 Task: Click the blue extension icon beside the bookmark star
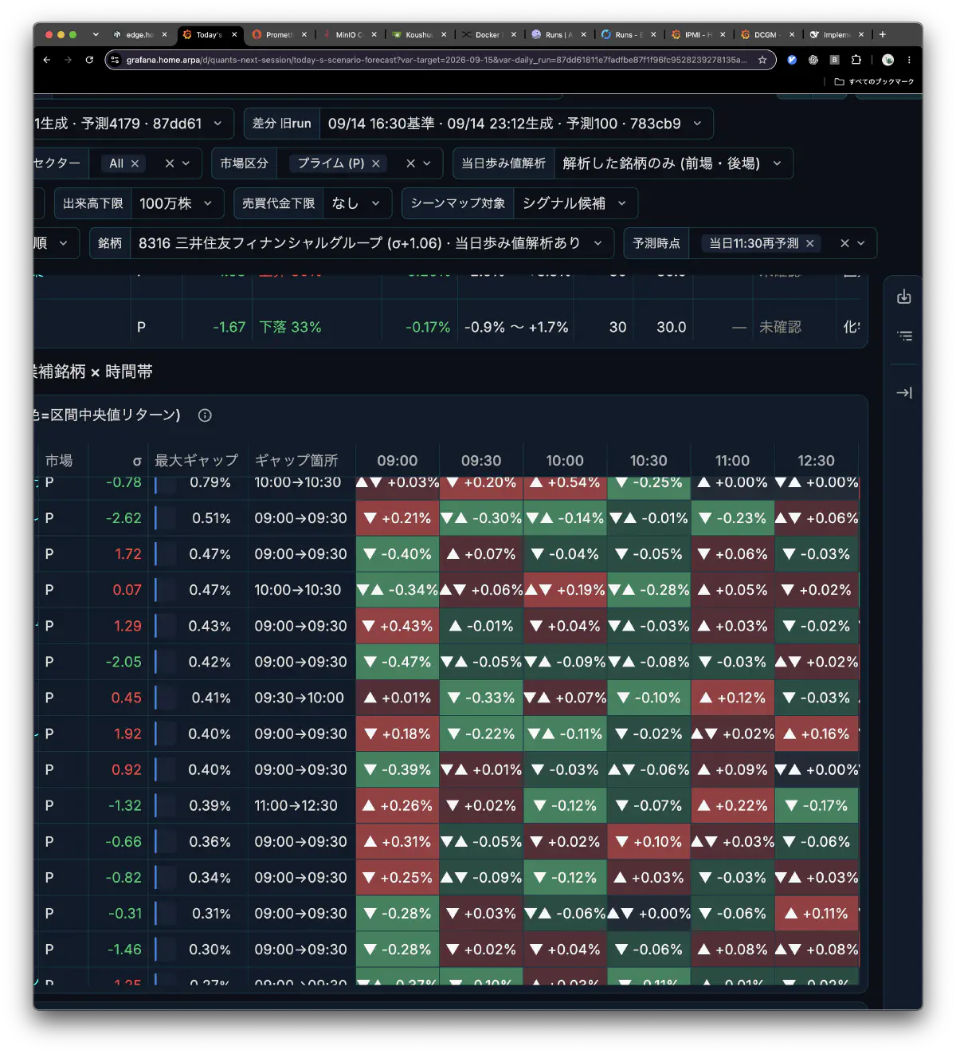point(792,60)
